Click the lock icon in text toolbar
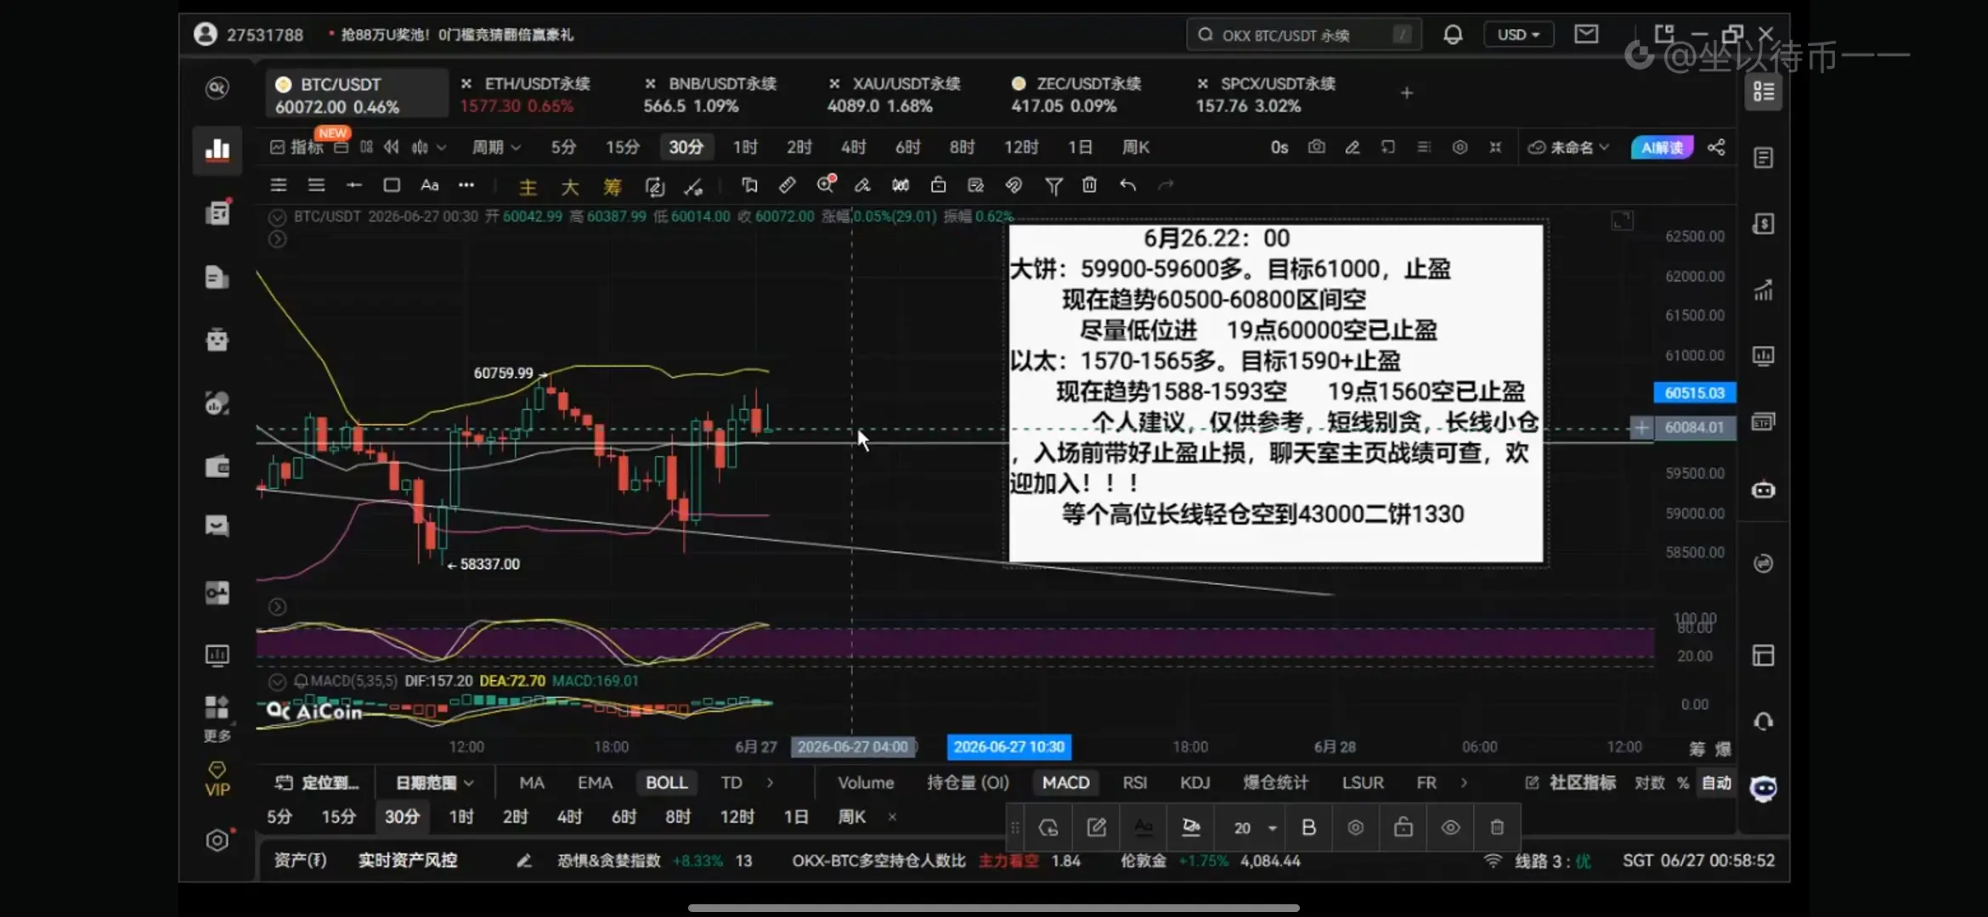1988x917 pixels. tap(1403, 827)
